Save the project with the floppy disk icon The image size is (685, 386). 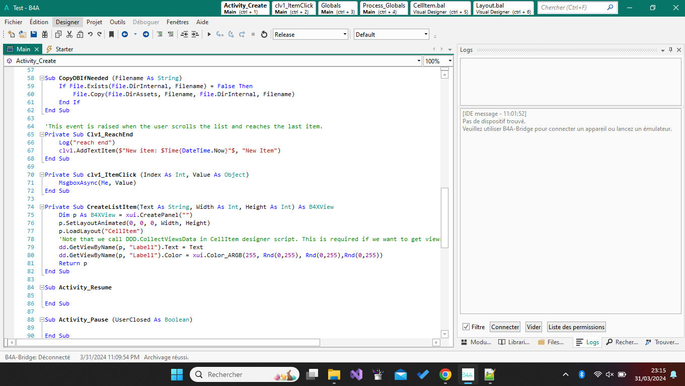click(34, 34)
